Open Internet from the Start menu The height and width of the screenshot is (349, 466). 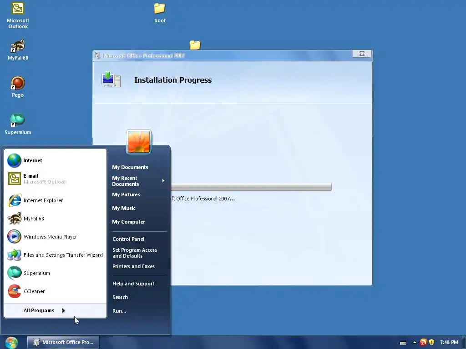pyautogui.click(x=55, y=160)
